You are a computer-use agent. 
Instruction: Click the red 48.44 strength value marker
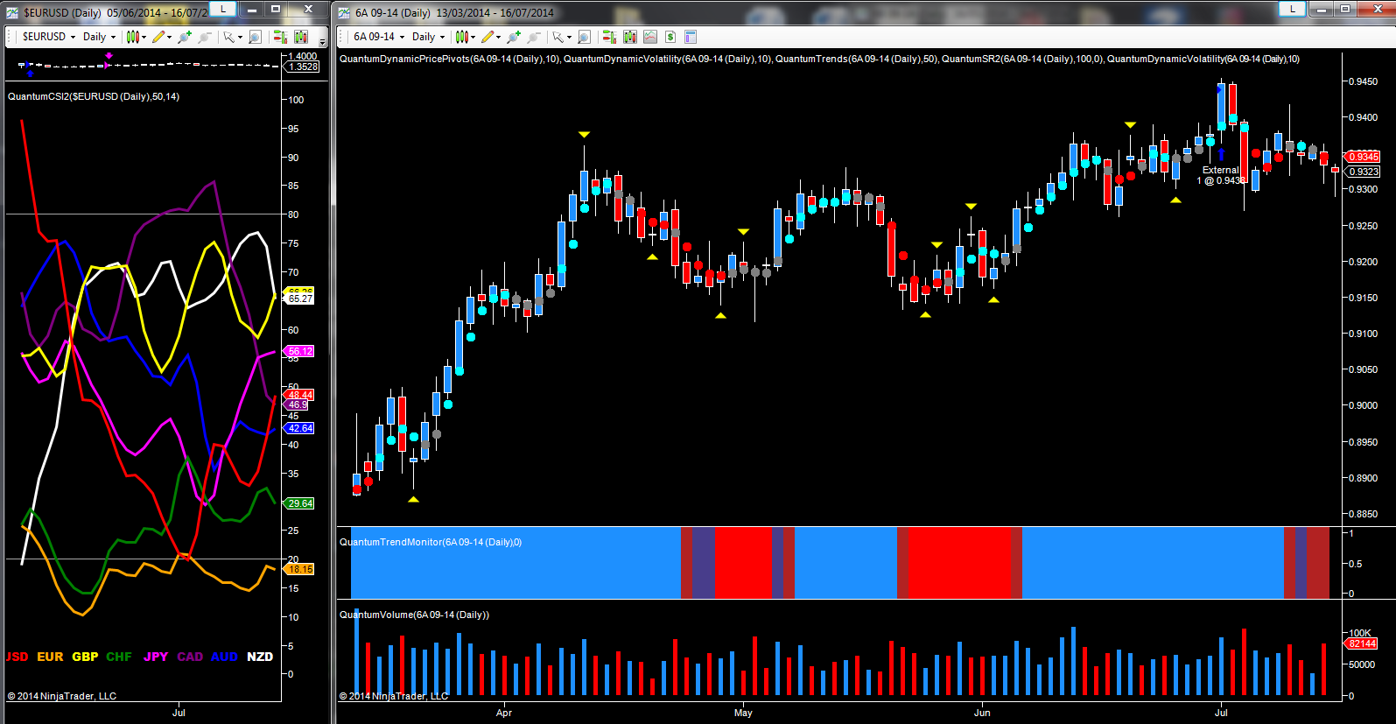(x=299, y=395)
